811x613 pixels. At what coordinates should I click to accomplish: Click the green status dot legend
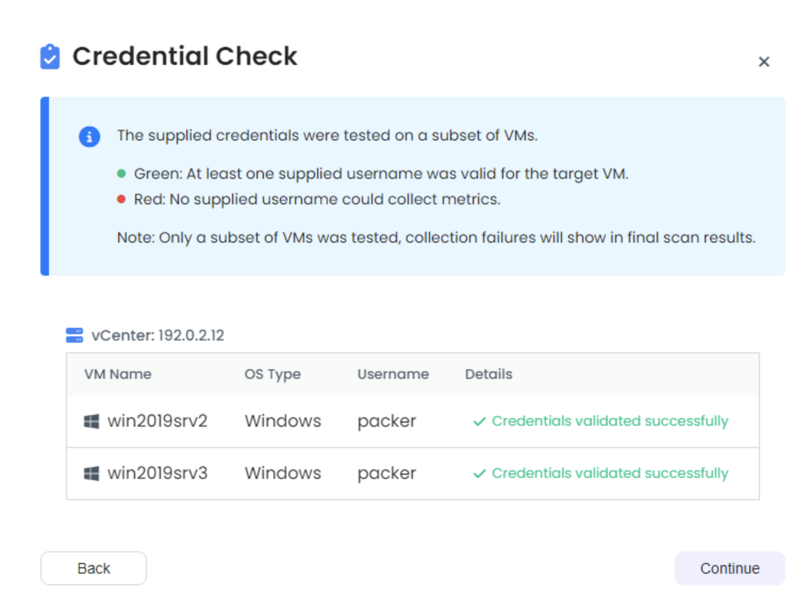121,173
